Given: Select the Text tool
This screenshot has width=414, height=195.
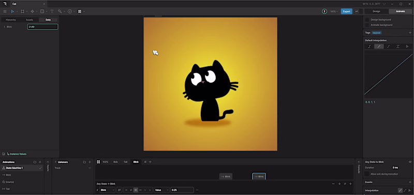Looking at the screenshot, I should point(52,11).
